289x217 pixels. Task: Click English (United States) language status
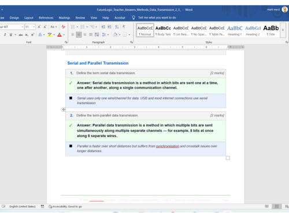[x=23, y=207]
